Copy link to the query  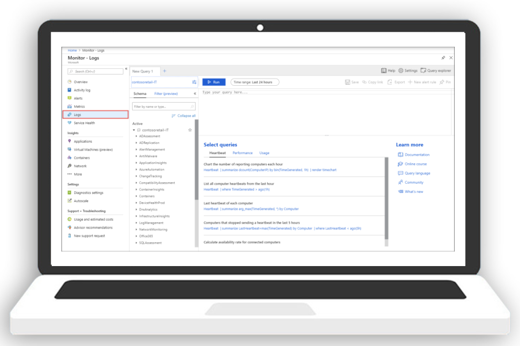tap(372, 82)
